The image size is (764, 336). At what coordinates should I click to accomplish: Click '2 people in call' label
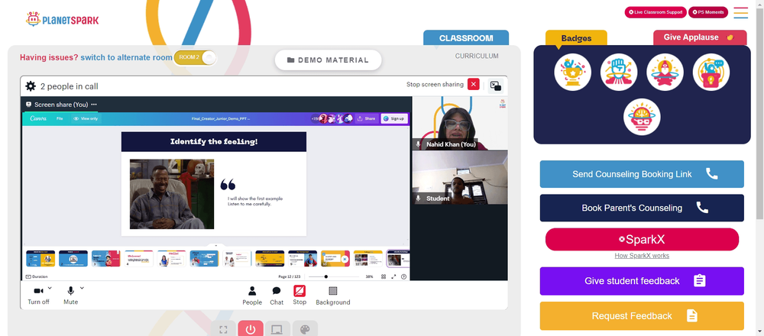[x=70, y=86]
